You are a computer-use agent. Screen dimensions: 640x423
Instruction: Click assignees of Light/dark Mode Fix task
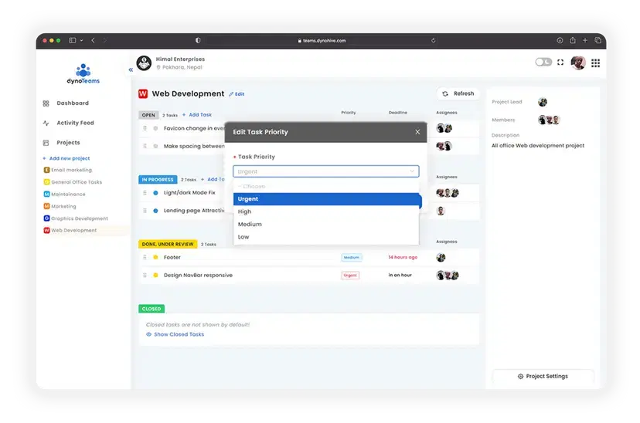[x=448, y=193]
